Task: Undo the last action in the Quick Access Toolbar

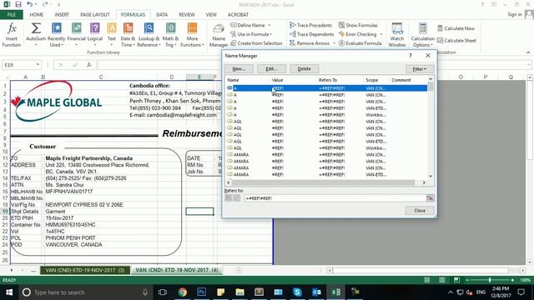Action: point(30,4)
